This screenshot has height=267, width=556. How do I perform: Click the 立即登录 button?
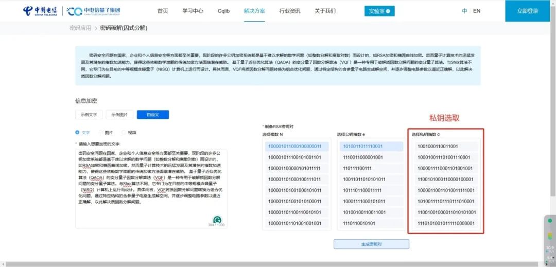click(528, 11)
